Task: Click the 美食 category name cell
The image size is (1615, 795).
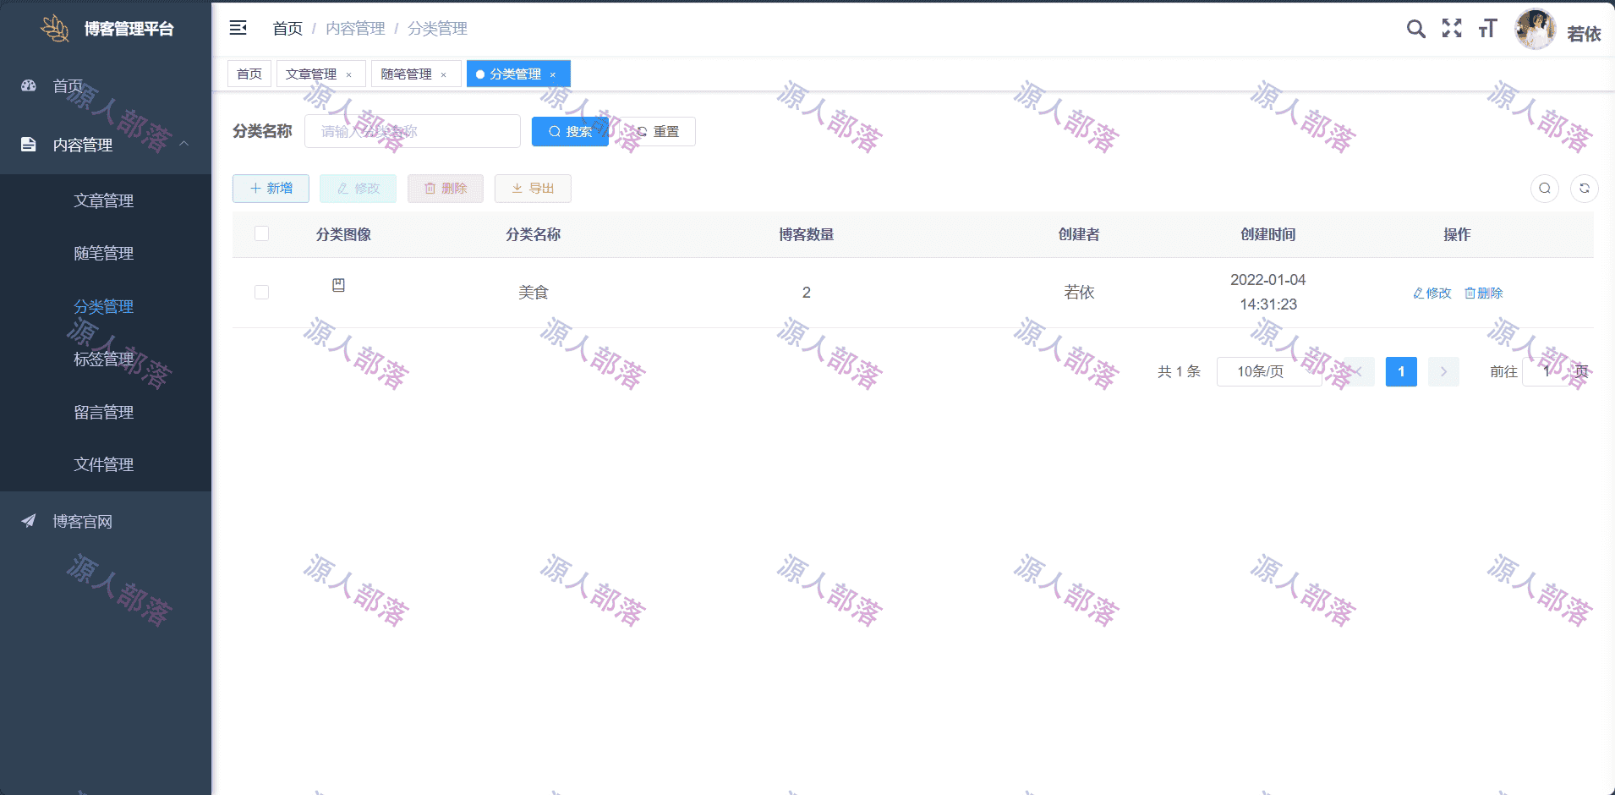Action: tap(534, 293)
